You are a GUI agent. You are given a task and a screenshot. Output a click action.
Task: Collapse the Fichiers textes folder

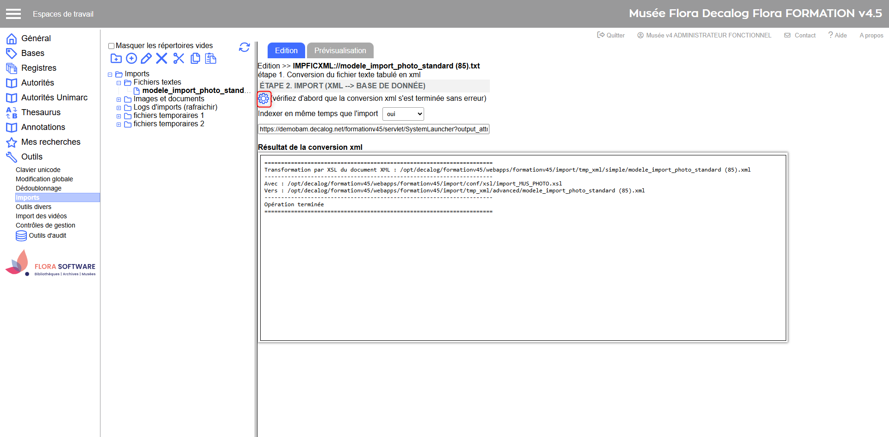(x=119, y=83)
